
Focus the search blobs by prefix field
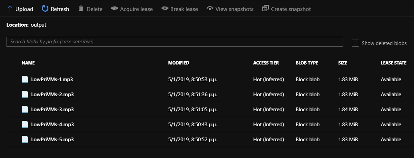coord(175,42)
